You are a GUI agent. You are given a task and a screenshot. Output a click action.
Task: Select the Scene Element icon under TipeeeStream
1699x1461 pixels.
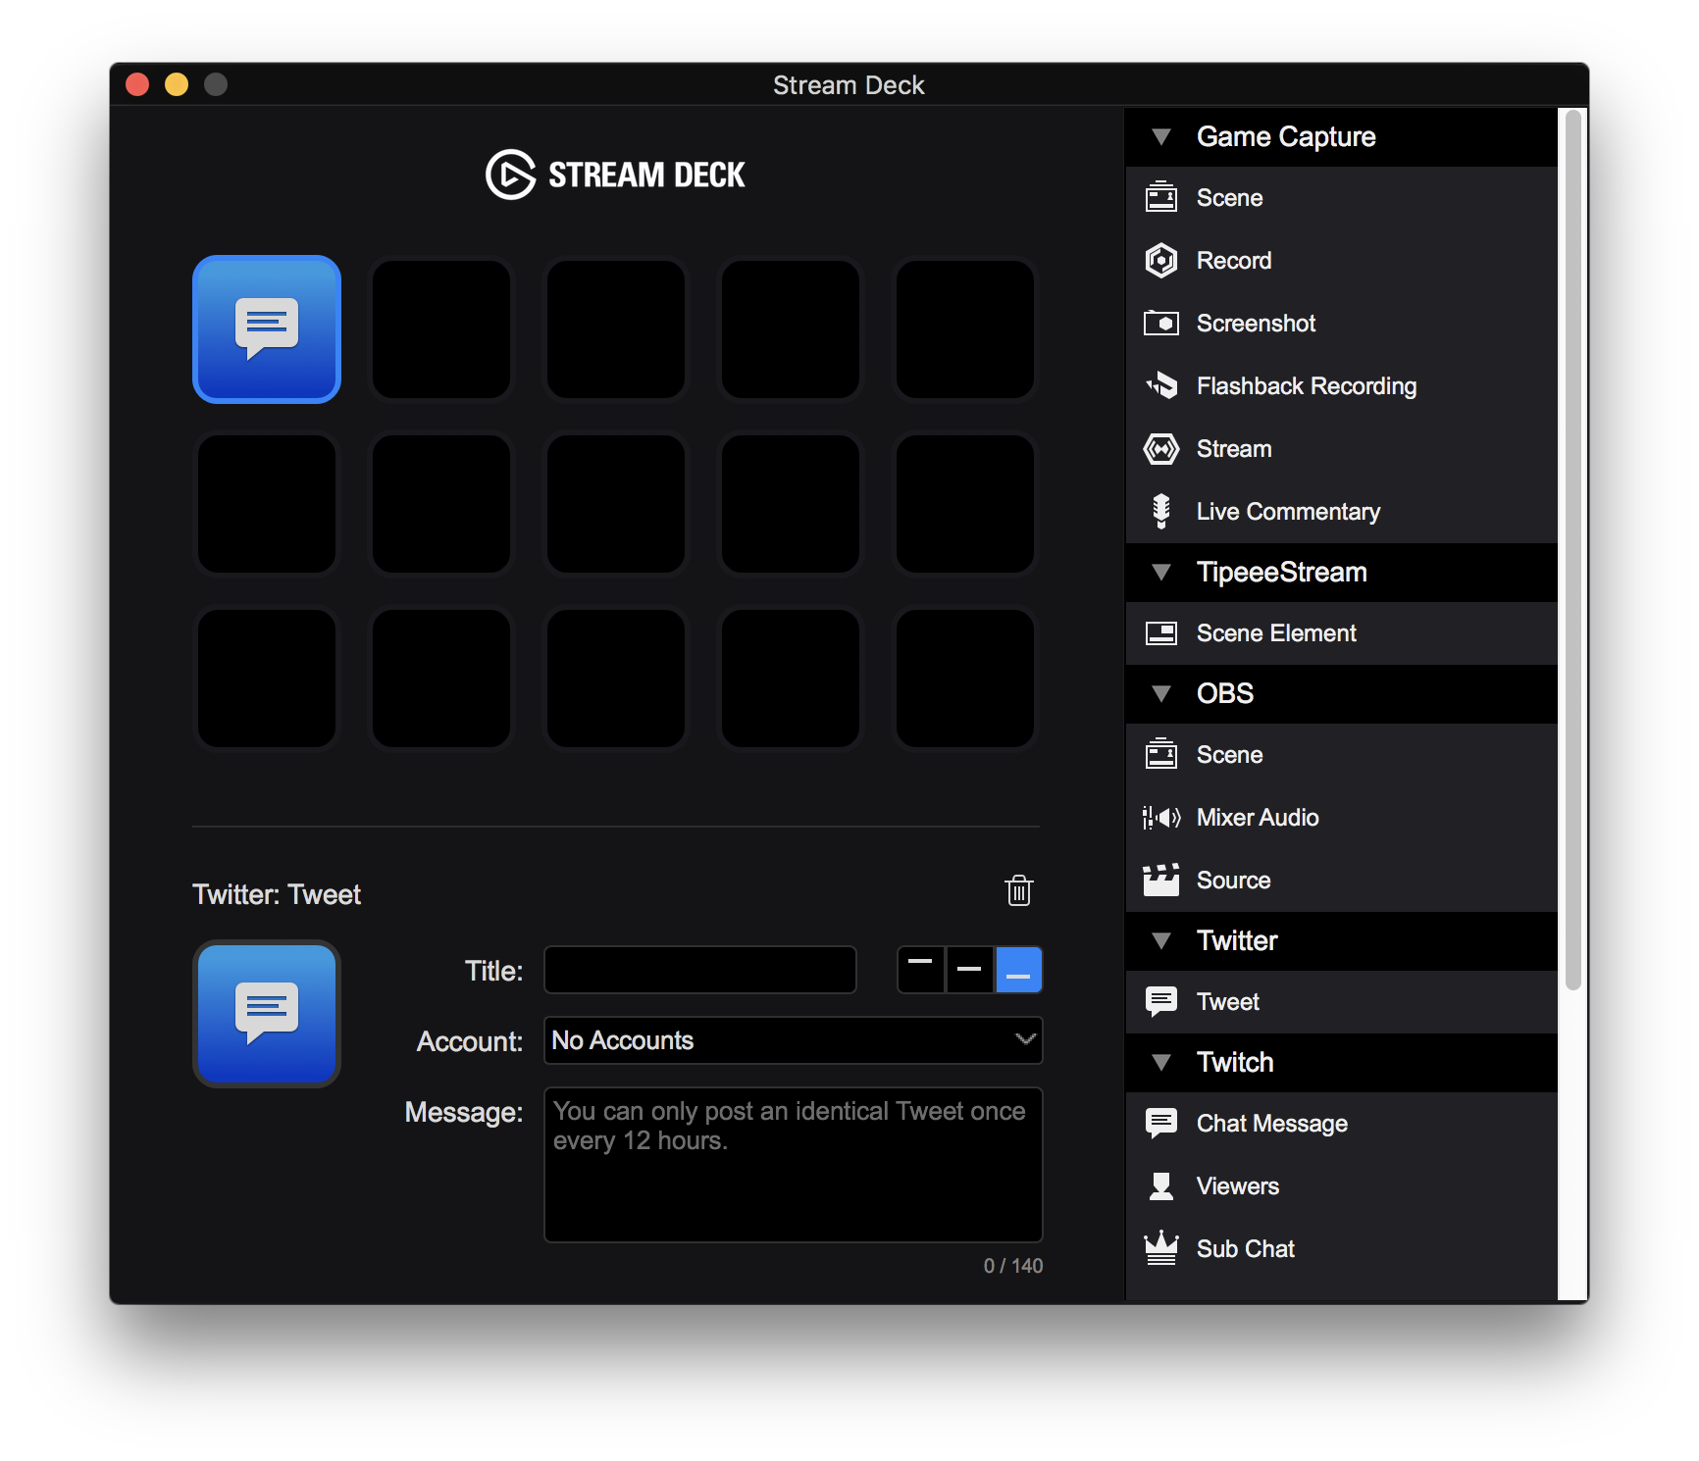(1161, 633)
